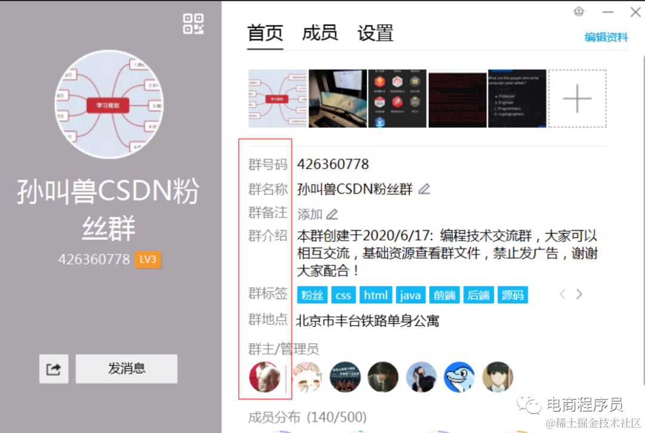
Task: Open the red code terminal thumbnail
Action: (x=457, y=99)
